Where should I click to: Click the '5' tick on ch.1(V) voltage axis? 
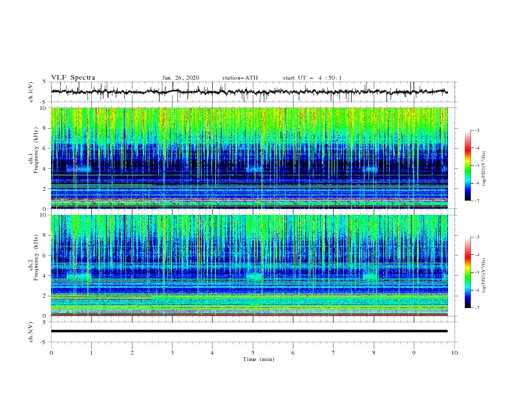(45, 82)
